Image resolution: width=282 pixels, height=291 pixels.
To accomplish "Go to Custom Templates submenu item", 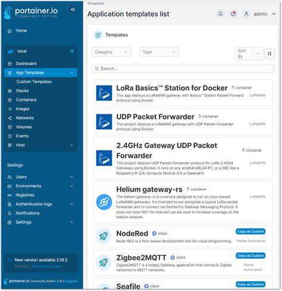I will point(34,82).
